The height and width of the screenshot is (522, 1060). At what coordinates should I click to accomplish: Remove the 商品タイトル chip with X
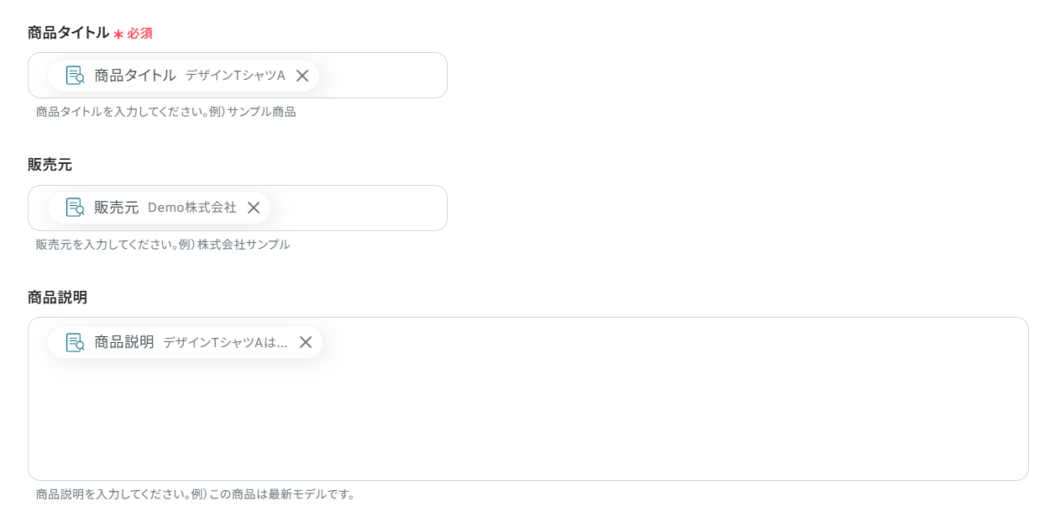tap(302, 76)
